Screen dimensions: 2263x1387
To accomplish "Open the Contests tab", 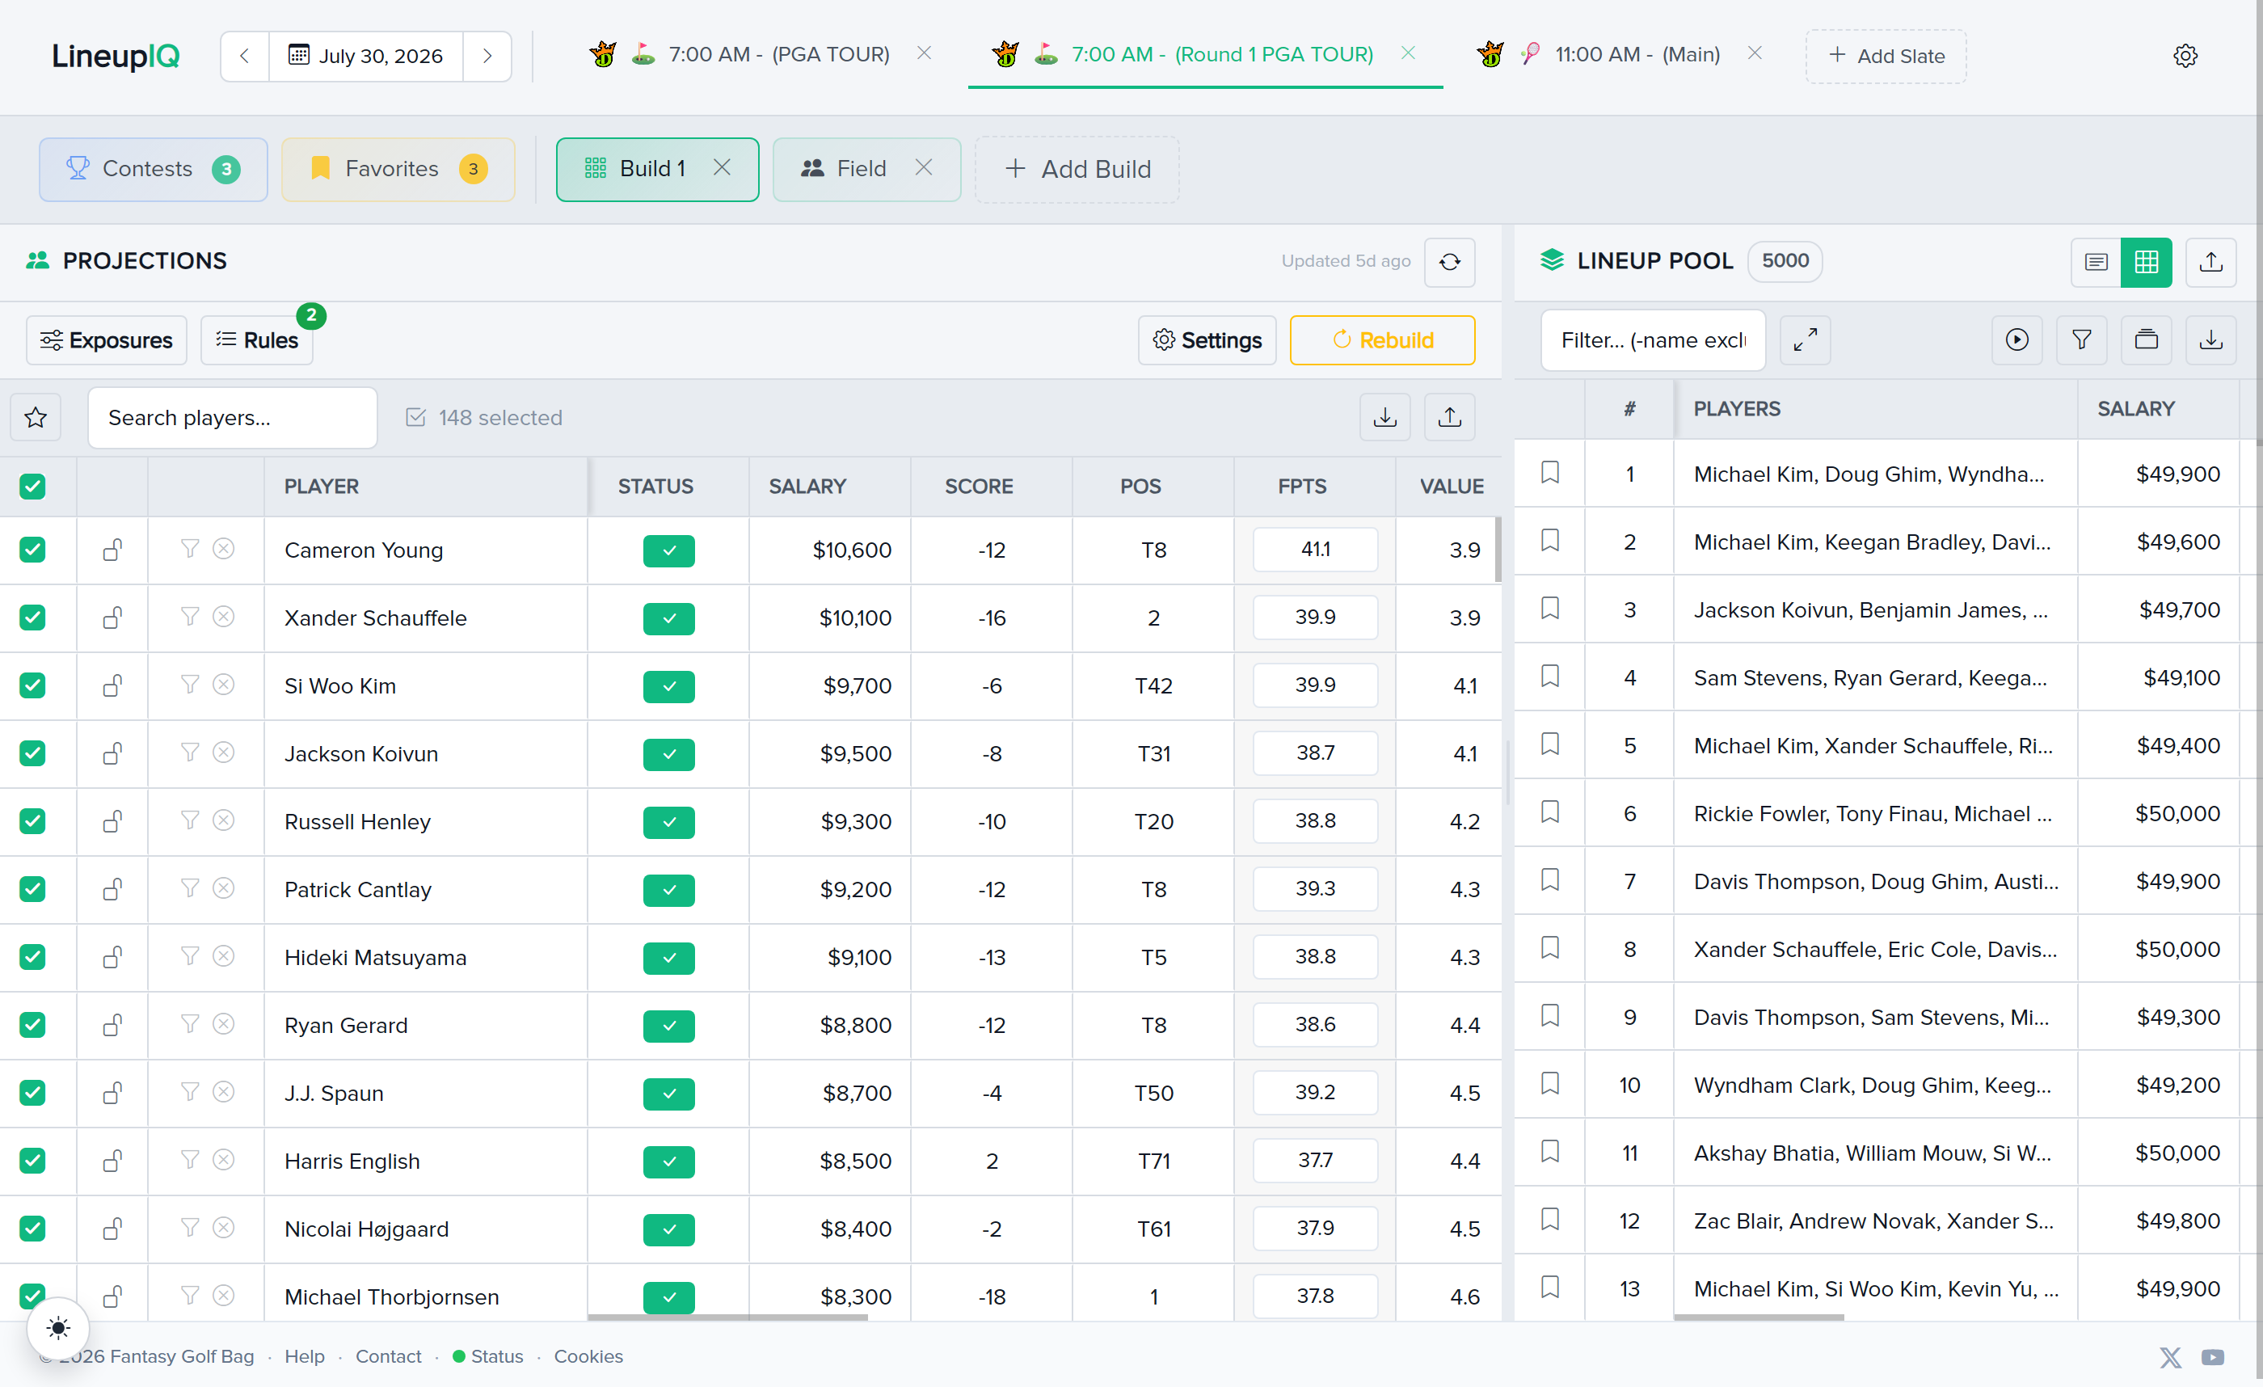I will (x=154, y=169).
